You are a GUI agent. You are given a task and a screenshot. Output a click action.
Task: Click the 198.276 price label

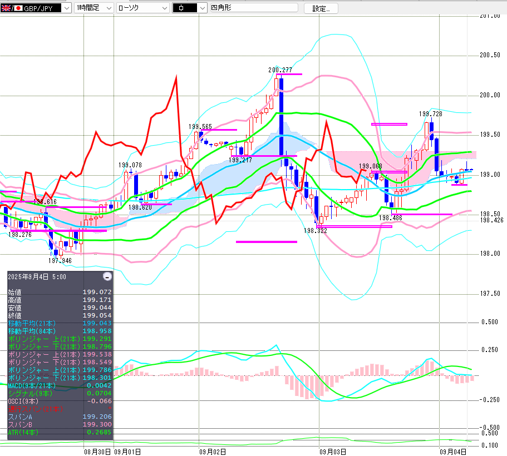pyautogui.click(x=20, y=235)
